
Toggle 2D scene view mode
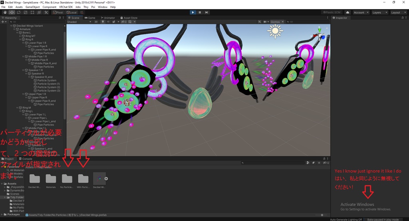click(96, 22)
